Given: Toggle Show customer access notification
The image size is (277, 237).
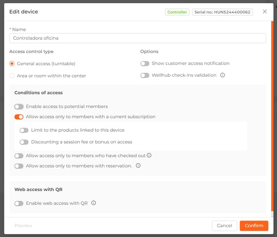Looking at the screenshot, I should [145, 63].
